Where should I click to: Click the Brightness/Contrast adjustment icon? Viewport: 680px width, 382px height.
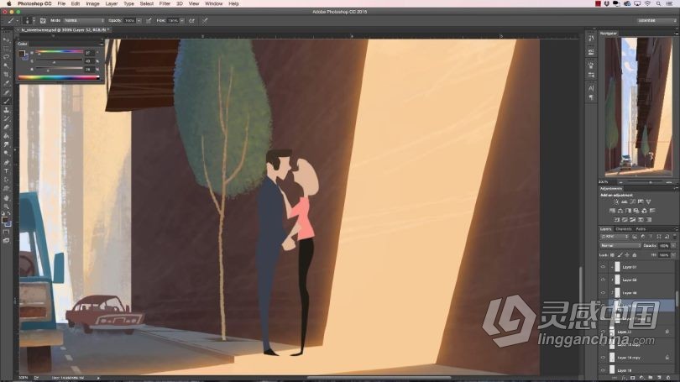[616, 201]
